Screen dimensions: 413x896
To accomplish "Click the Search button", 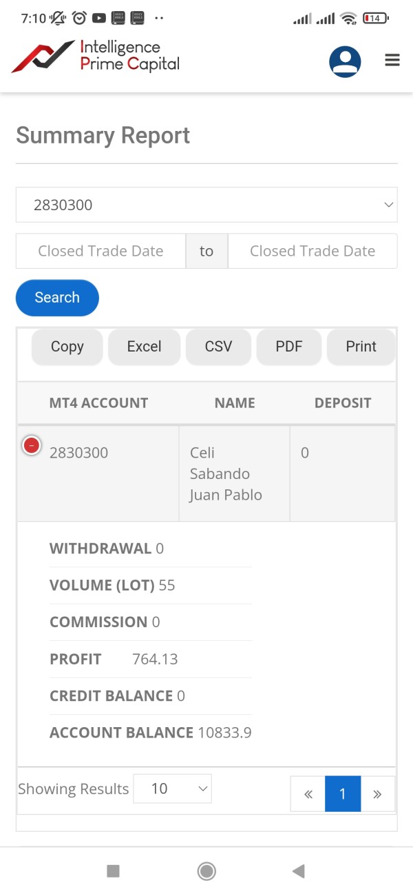I will (x=57, y=298).
